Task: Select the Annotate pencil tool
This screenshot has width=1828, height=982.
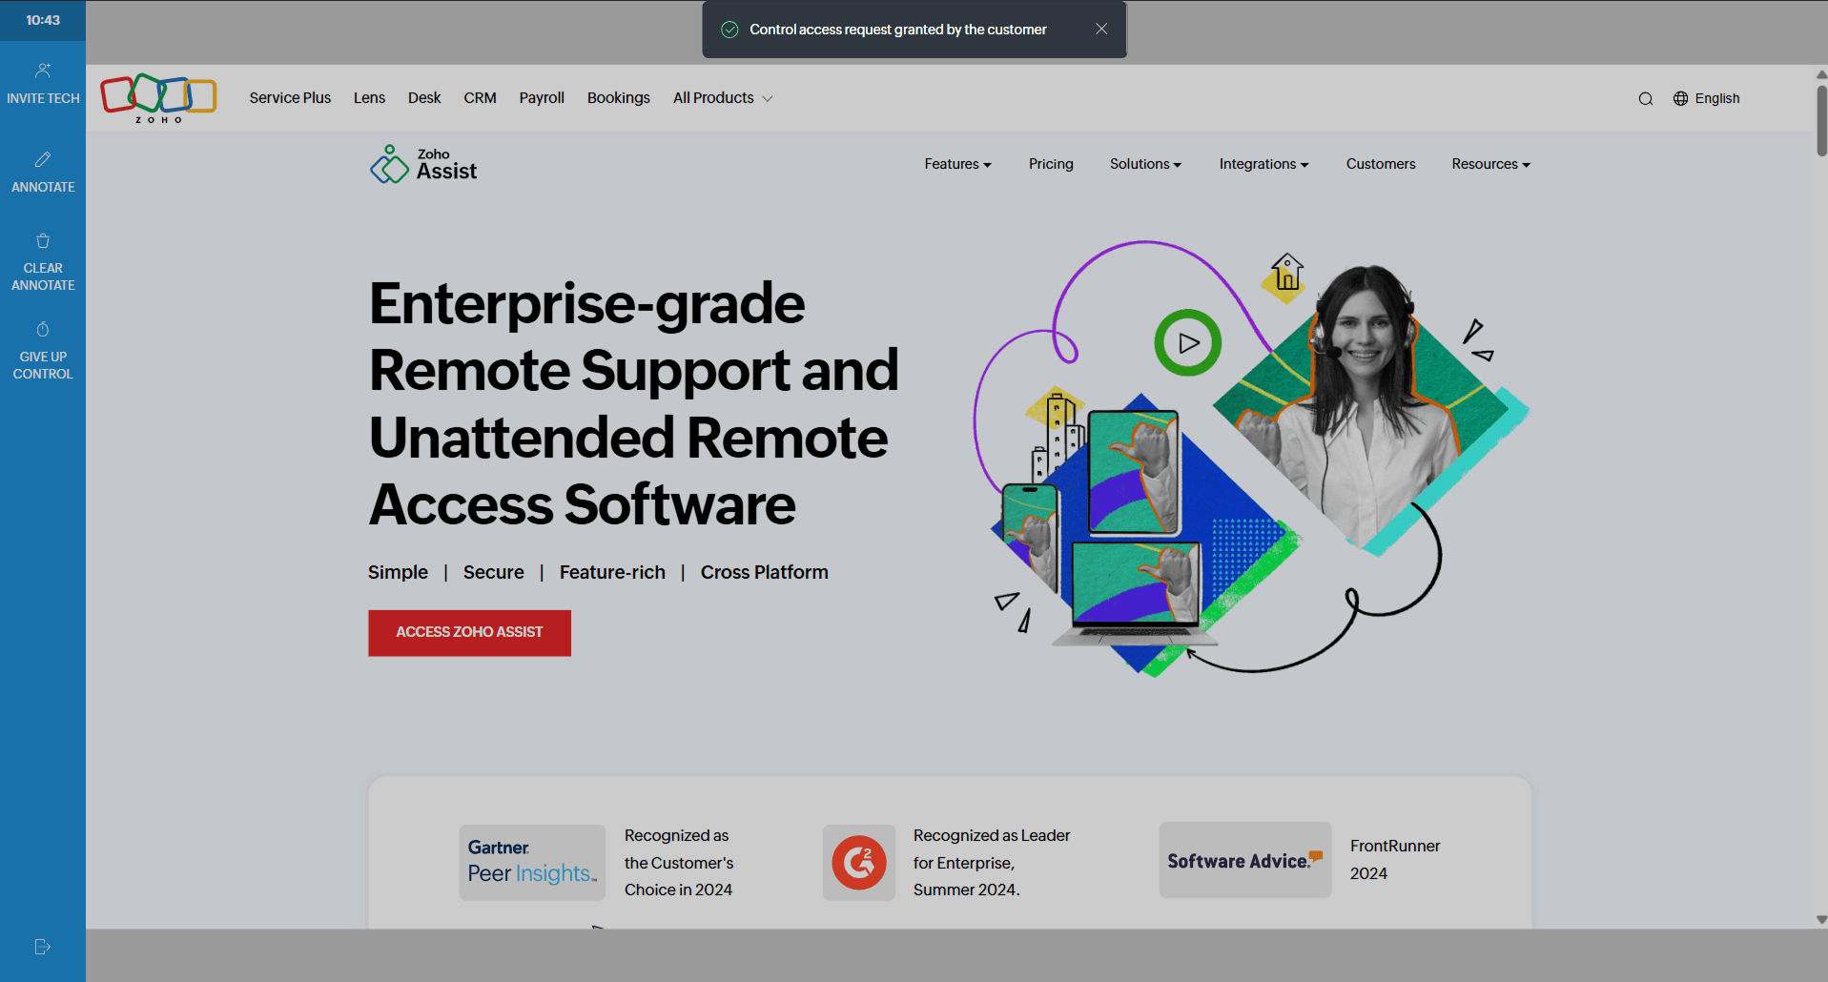Action: (x=43, y=160)
